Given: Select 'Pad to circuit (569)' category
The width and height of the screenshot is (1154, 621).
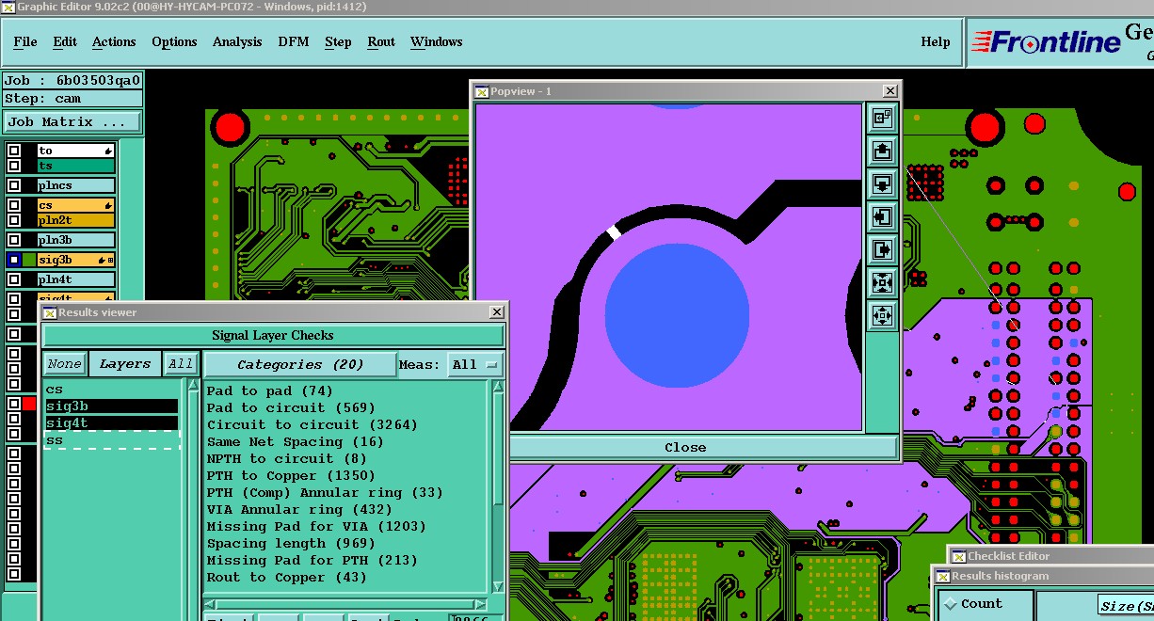Looking at the screenshot, I should 291,408.
